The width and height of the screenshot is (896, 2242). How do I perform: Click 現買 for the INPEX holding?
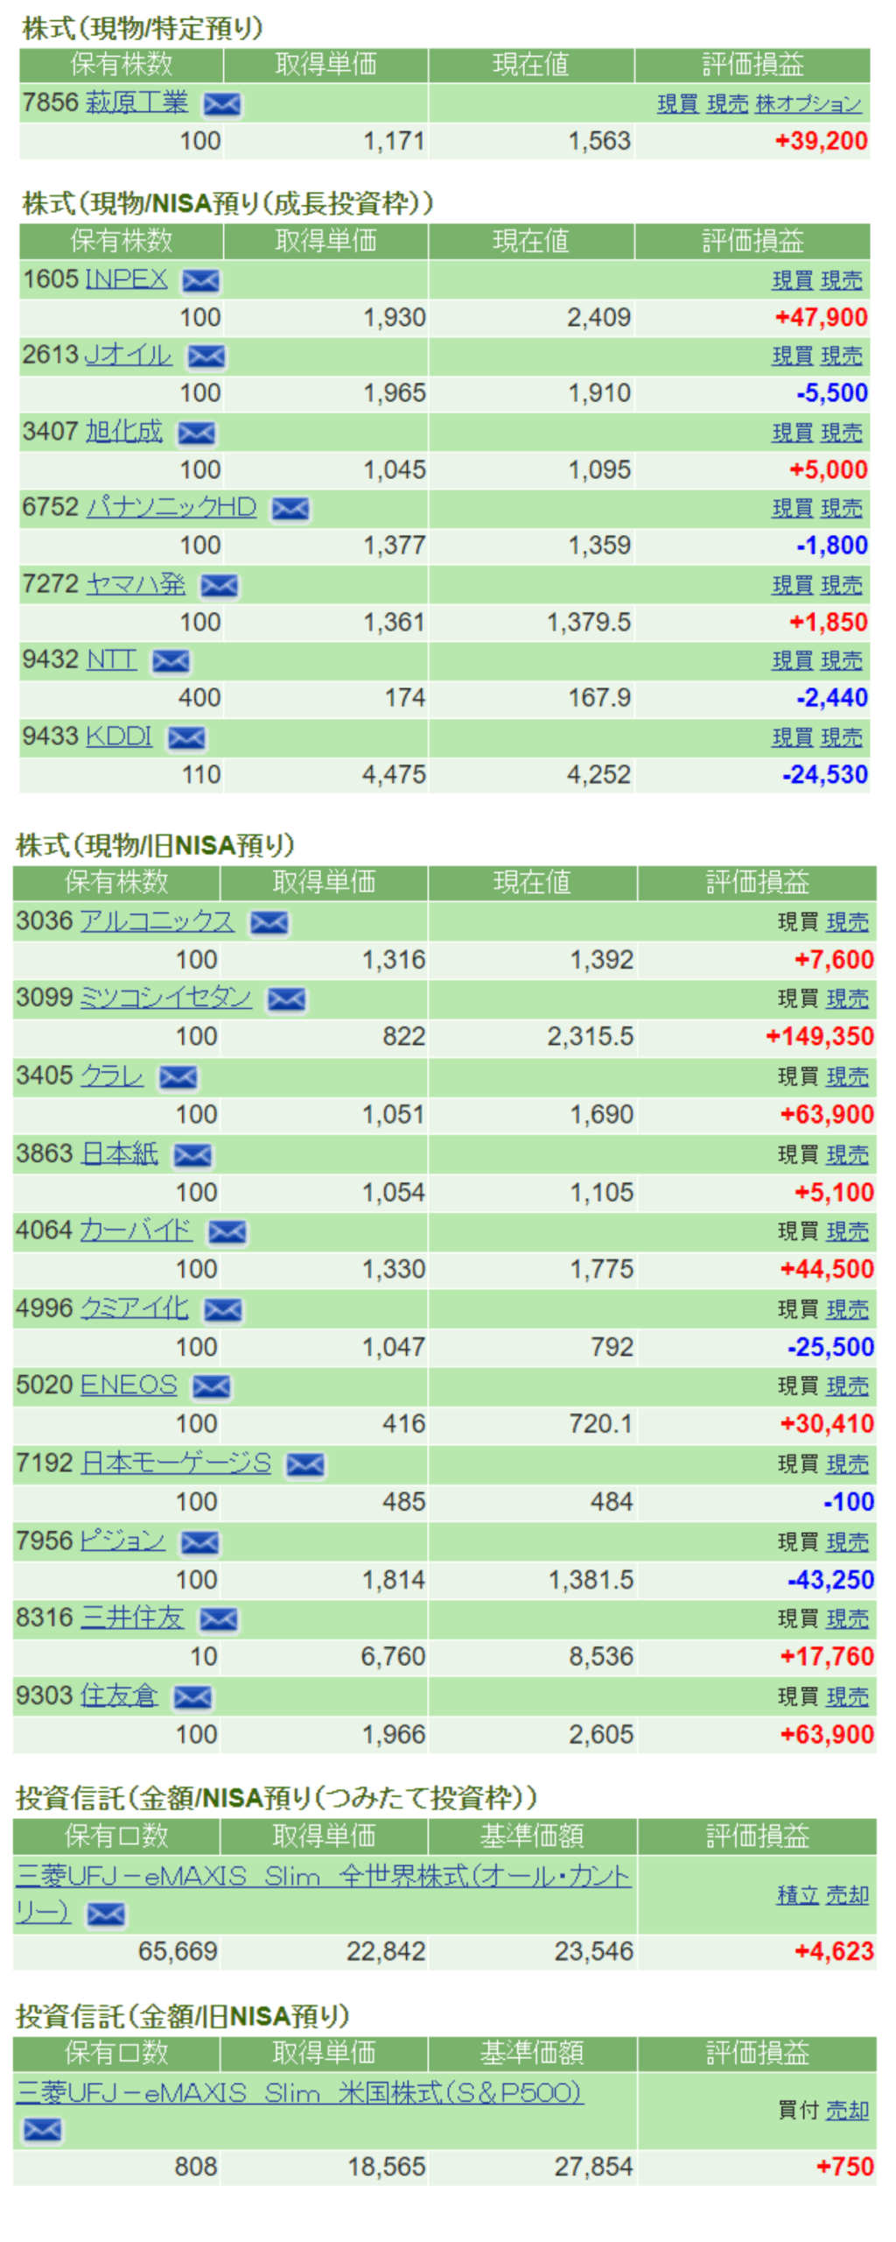pos(792,280)
